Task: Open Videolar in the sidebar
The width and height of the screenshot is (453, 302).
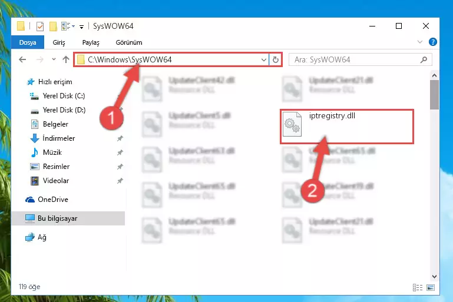Action: (x=49, y=181)
